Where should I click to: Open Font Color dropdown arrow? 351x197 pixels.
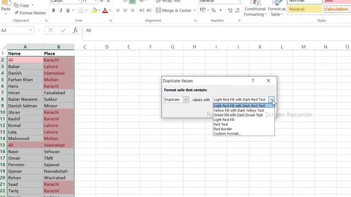pos(110,10)
